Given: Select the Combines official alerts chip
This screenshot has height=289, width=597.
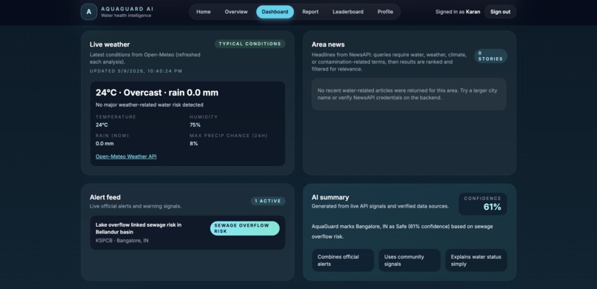Looking at the screenshot, I should pos(343,260).
